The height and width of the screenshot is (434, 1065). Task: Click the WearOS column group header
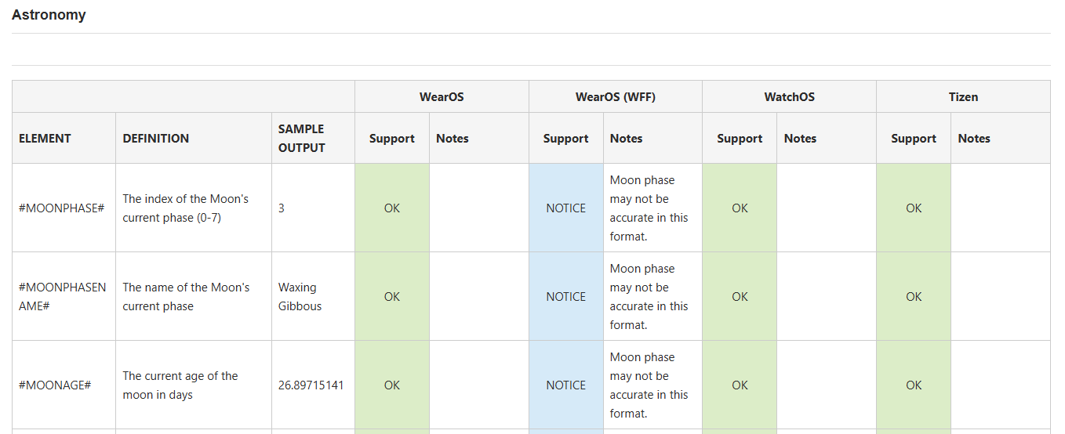tap(442, 96)
